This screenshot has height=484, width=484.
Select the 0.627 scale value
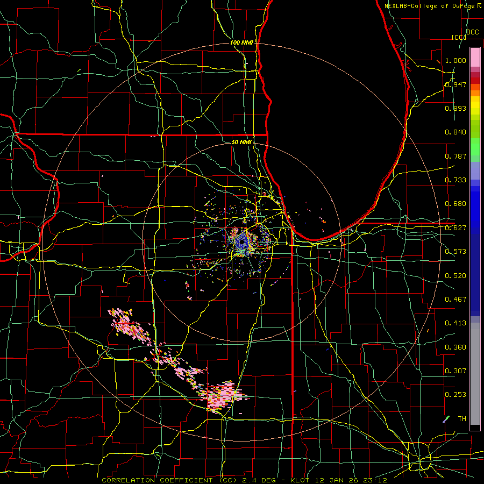point(455,228)
